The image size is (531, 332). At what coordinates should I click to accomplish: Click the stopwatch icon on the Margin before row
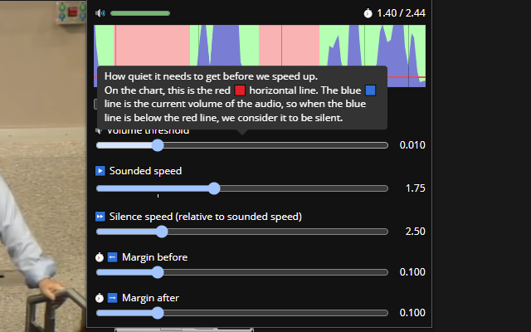pos(100,257)
